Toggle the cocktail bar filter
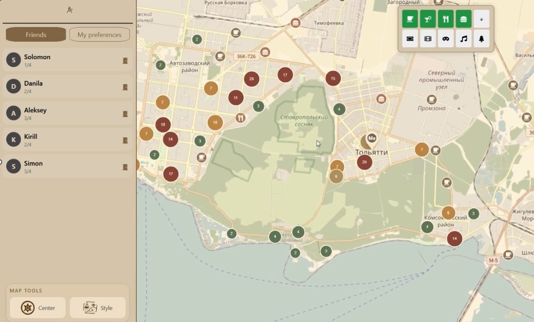The width and height of the screenshot is (534, 322). click(428, 19)
